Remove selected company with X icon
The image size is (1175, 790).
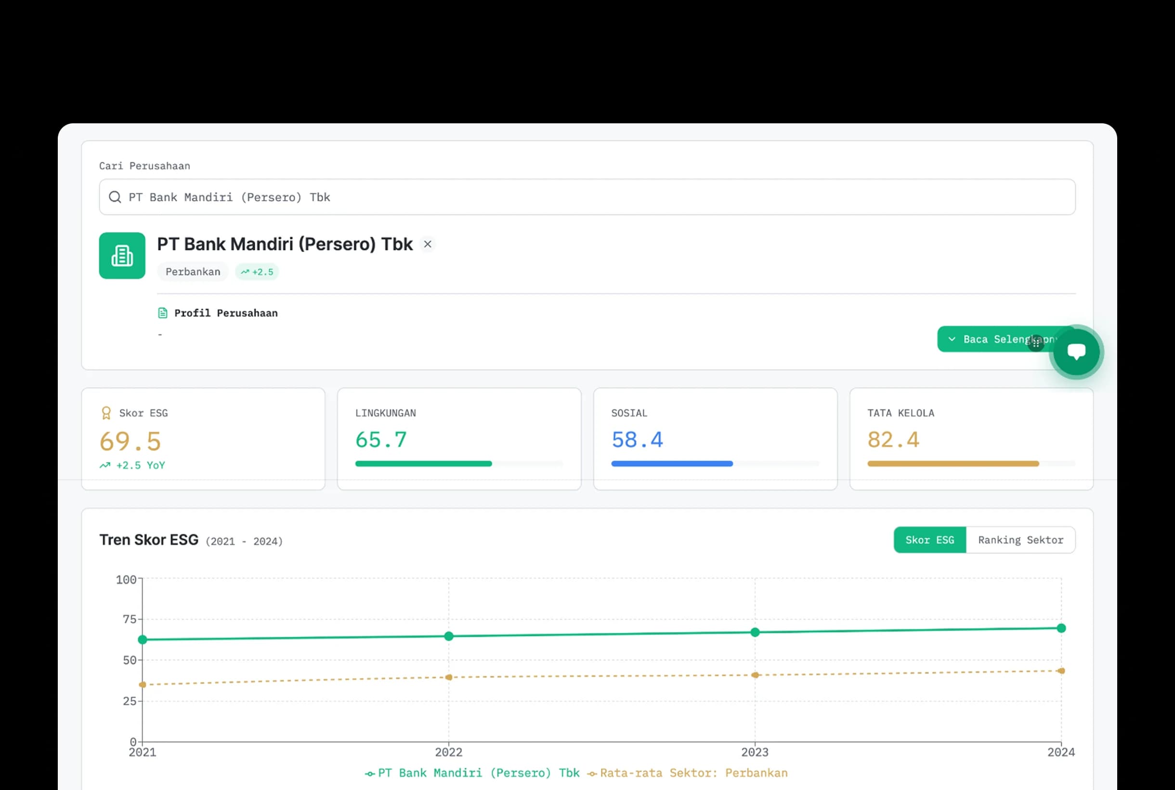pyautogui.click(x=428, y=244)
